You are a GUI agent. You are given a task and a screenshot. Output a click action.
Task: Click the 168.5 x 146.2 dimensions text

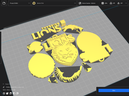9,90
